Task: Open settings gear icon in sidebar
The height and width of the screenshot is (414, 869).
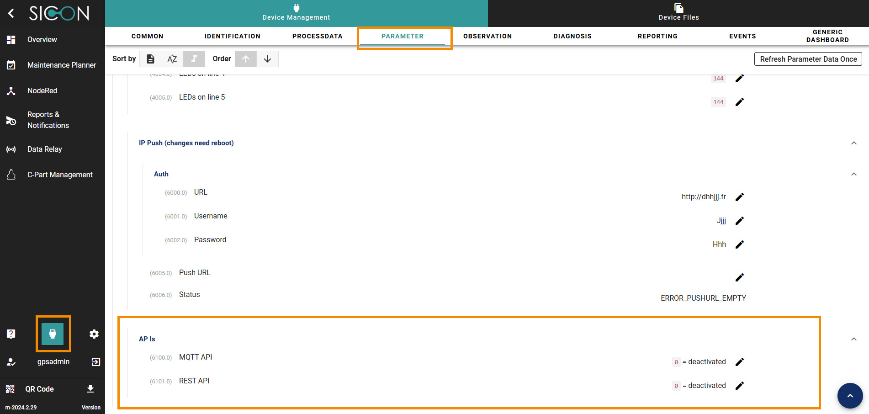Action: click(x=94, y=334)
